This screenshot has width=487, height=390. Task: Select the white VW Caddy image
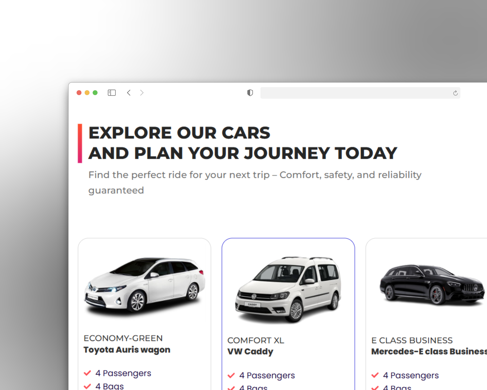coord(288,289)
